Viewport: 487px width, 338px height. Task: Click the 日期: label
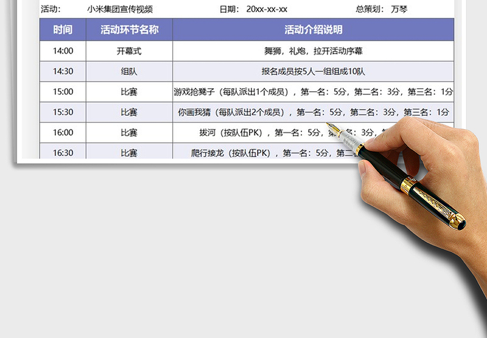tap(229, 9)
